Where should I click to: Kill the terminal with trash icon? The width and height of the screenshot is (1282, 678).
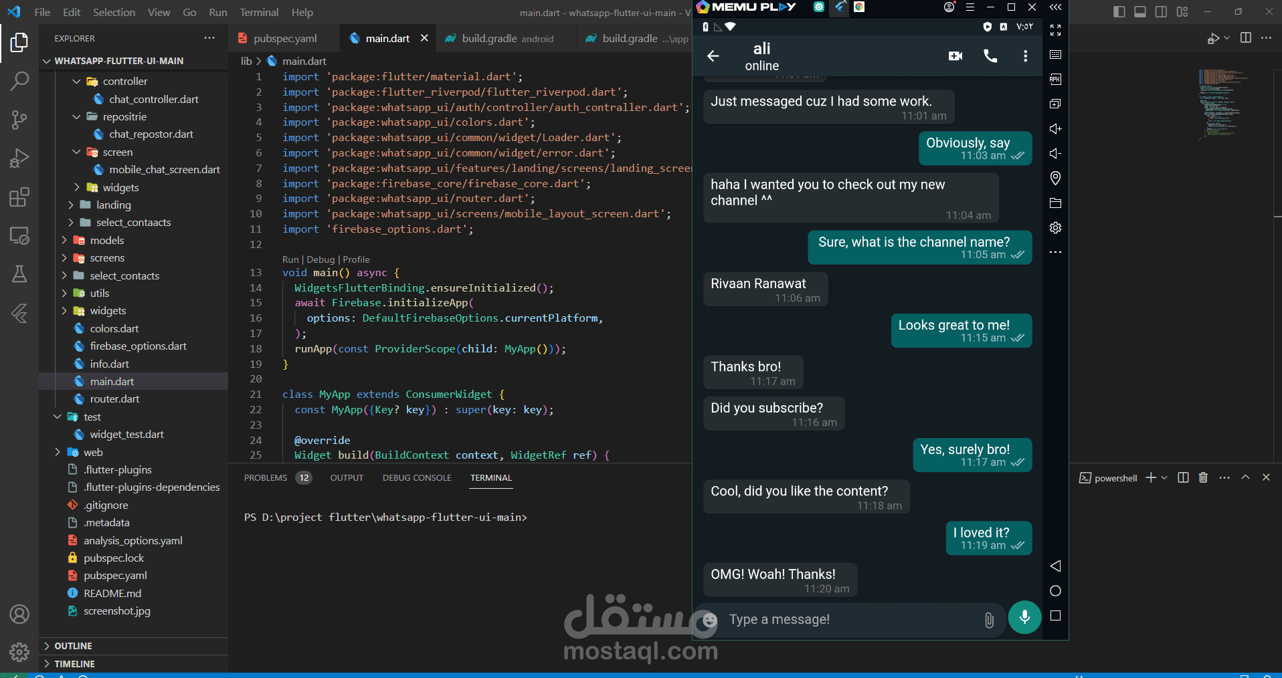click(x=1203, y=477)
